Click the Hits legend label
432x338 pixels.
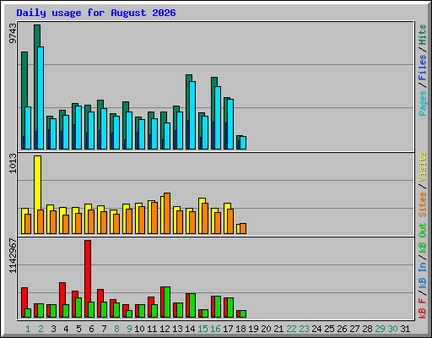pos(423,35)
